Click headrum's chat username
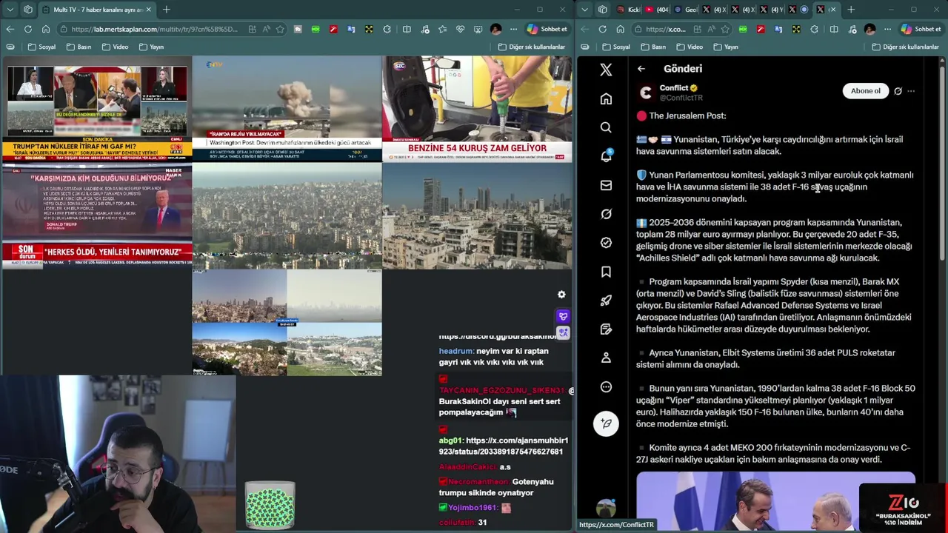Image resolution: width=948 pixels, height=533 pixels. click(x=455, y=351)
